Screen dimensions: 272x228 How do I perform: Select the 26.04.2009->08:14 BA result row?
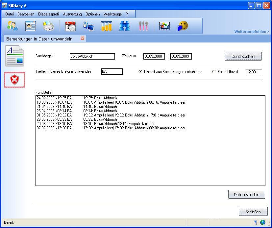tap(150, 111)
